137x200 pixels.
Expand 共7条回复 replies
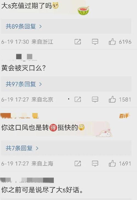pyautogui.click(x=22, y=148)
